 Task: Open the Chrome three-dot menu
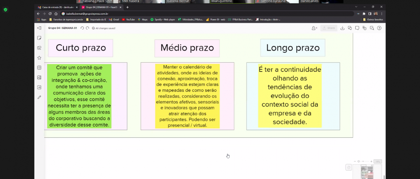(382, 13)
